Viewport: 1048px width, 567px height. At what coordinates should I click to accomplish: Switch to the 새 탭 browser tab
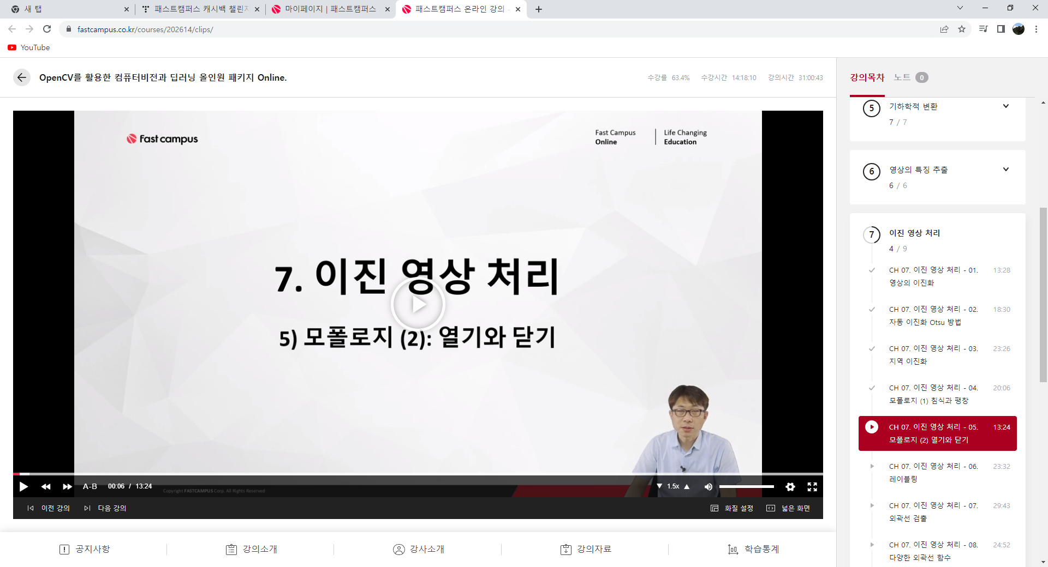coord(68,9)
